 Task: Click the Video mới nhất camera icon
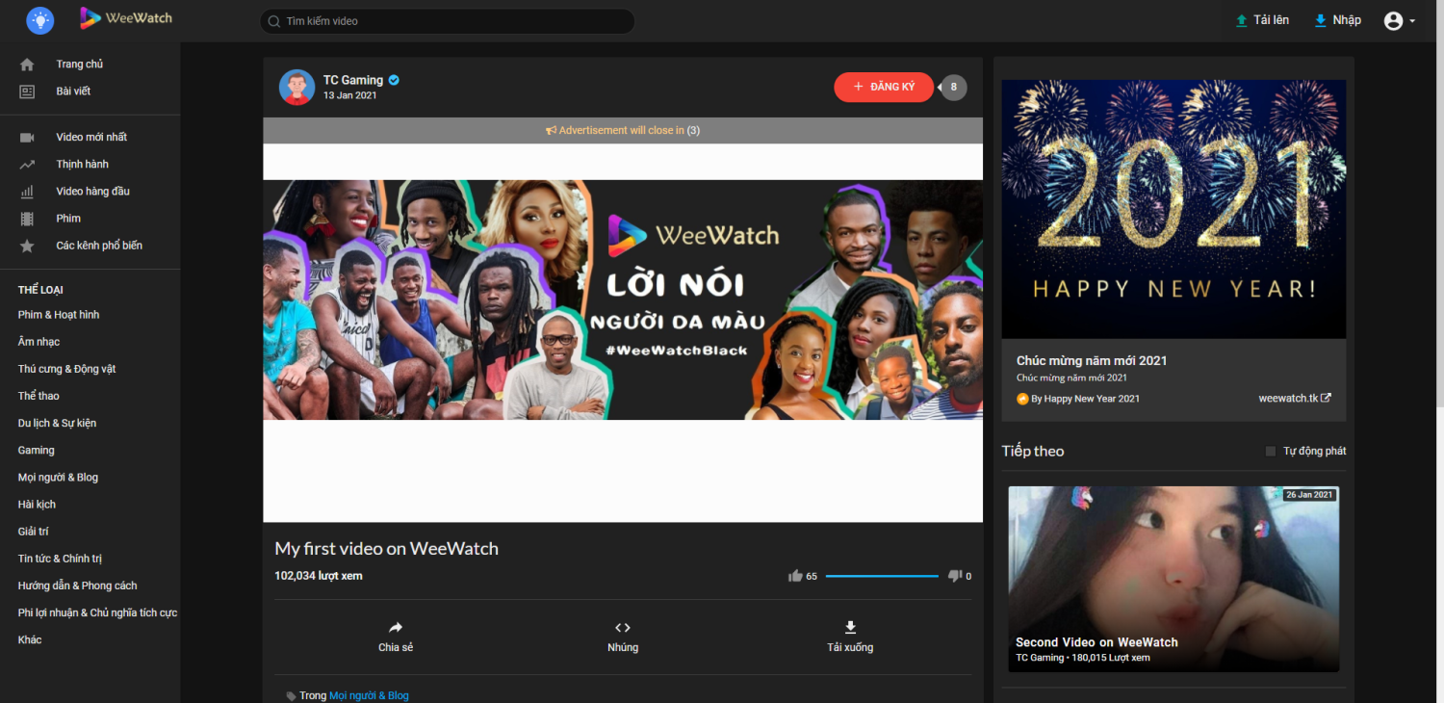[x=27, y=138]
